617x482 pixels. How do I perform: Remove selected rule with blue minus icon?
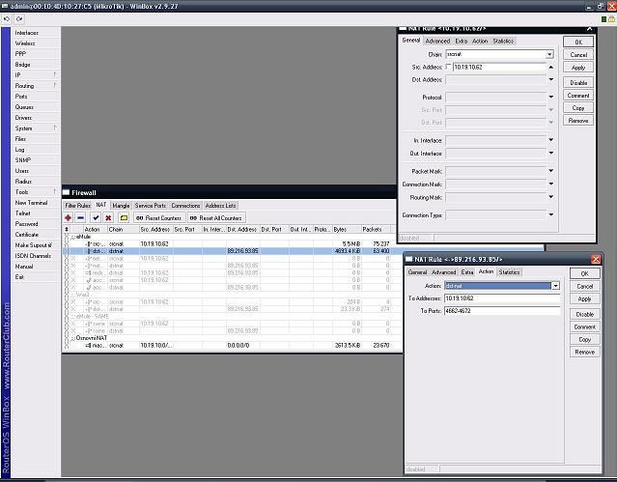81,217
